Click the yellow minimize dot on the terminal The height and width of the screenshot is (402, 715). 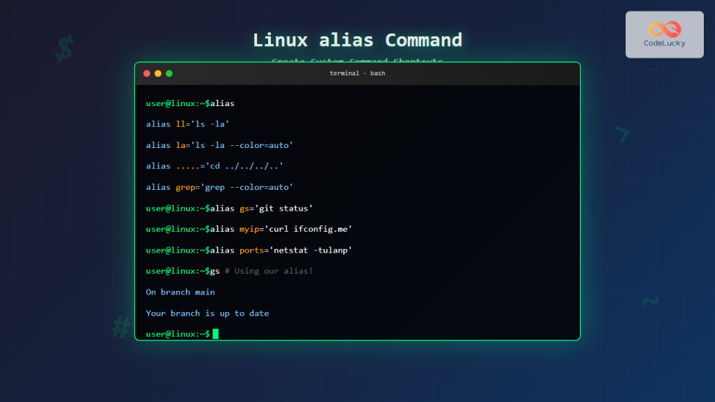coord(157,73)
